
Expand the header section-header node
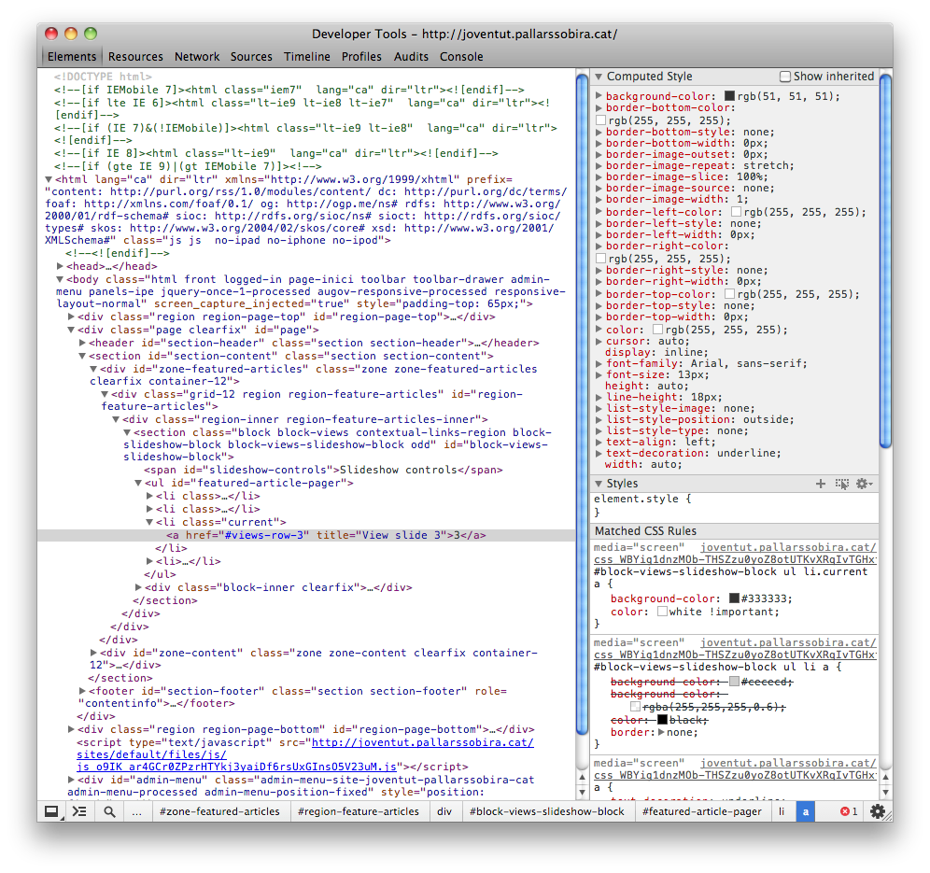[x=82, y=343]
